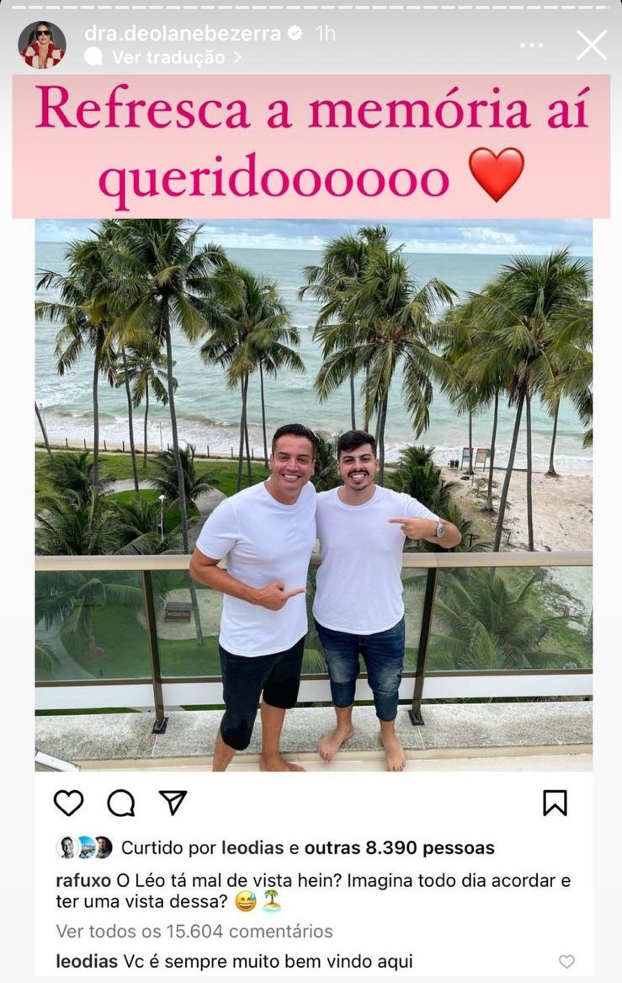View outras 8.390 pessoas likes list

pyautogui.click(x=399, y=848)
